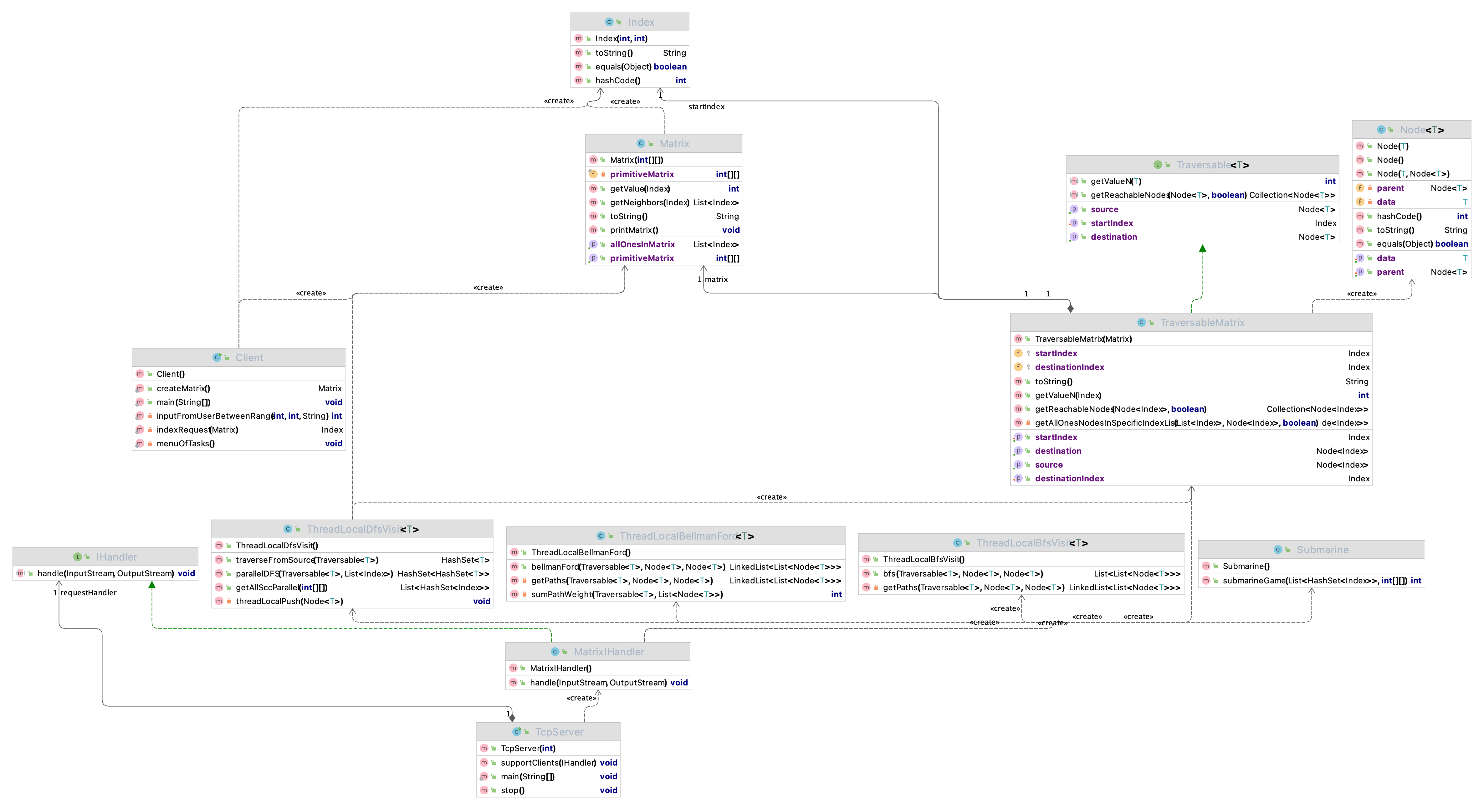The image size is (1484, 810).
Task: Click the method icon for hashCode in Index
Action: click(580, 80)
